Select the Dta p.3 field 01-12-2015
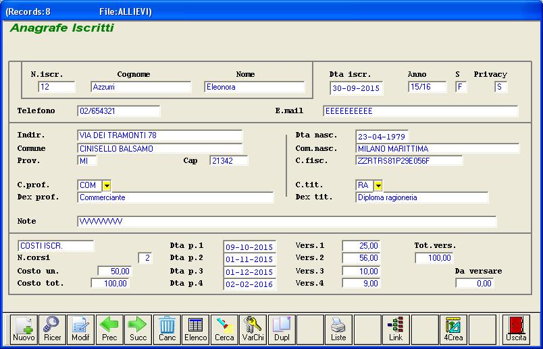The width and height of the screenshot is (543, 349). point(250,272)
